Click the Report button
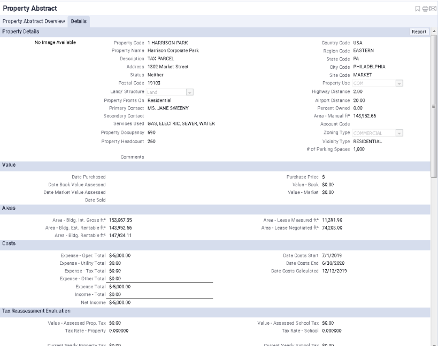The height and width of the screenshot is (346, 438). [419, 31]
